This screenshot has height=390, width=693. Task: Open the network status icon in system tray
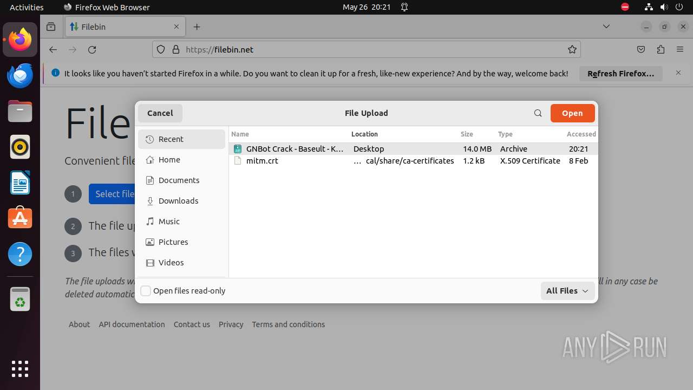(x=649, y=7)
